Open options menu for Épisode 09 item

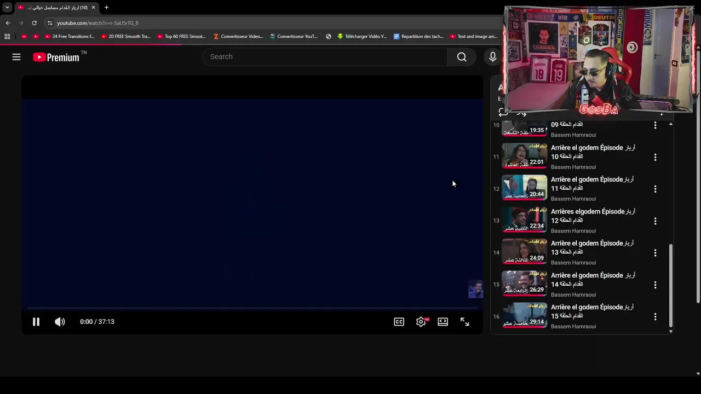(655, 125)
